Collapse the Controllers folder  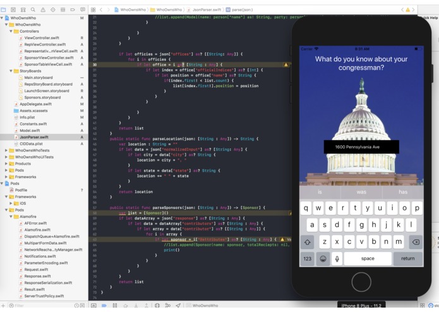pyautogui.click(x=11, y=32)
